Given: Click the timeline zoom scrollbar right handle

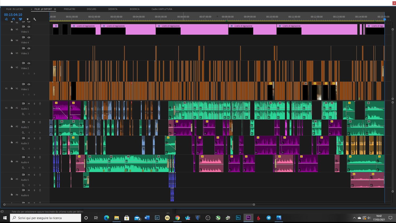Looking at the screenshot, I should coord(254,205).
